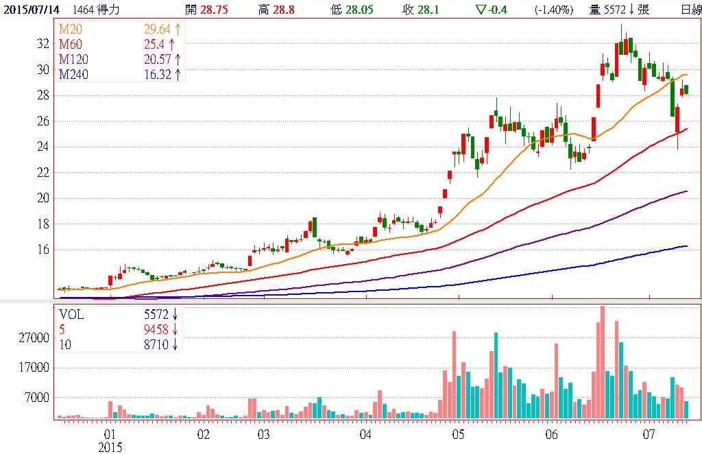Click the 03 month label on time axis
The image size is (702, 454).
click(263, 435)
